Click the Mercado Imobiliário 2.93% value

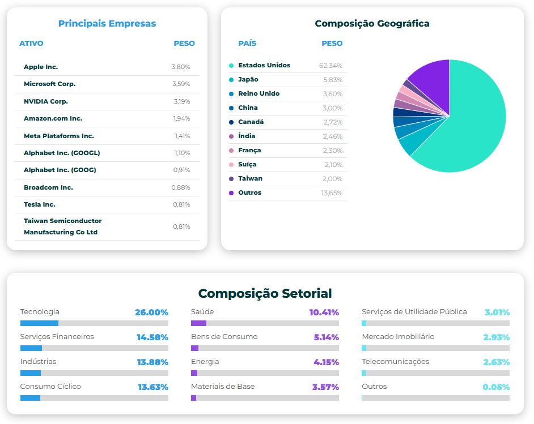[496, 337]
